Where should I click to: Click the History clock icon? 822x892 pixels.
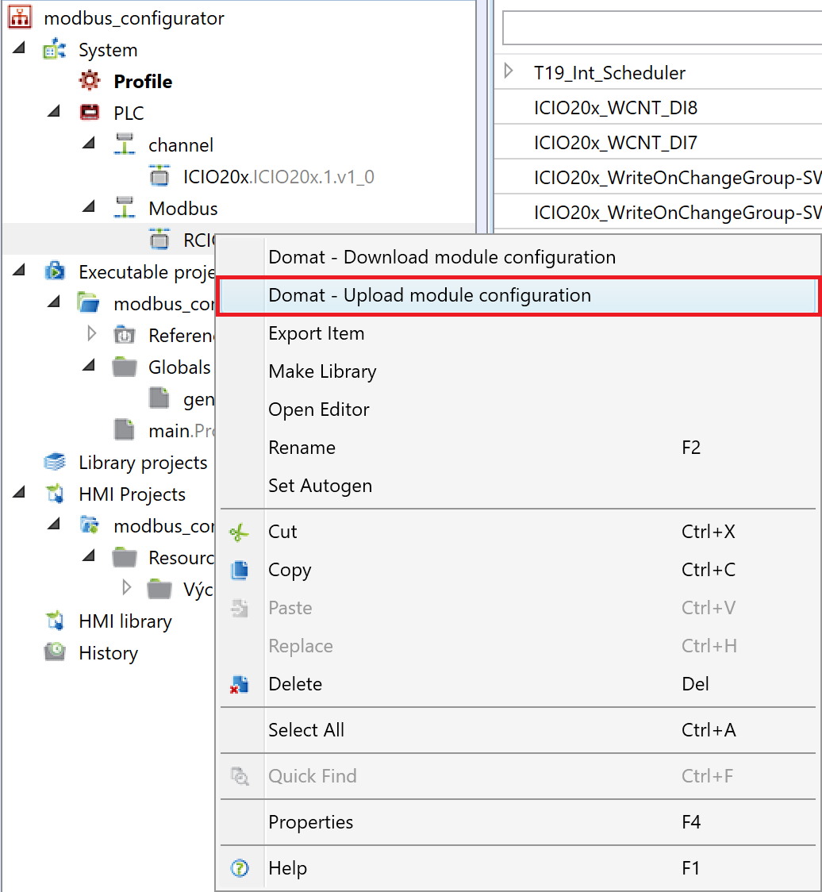55,652
